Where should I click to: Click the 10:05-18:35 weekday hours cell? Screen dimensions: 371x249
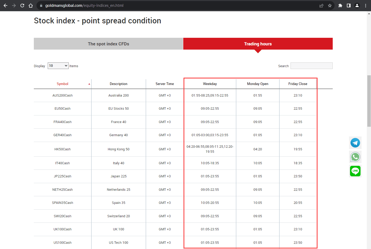pos(210,163)
